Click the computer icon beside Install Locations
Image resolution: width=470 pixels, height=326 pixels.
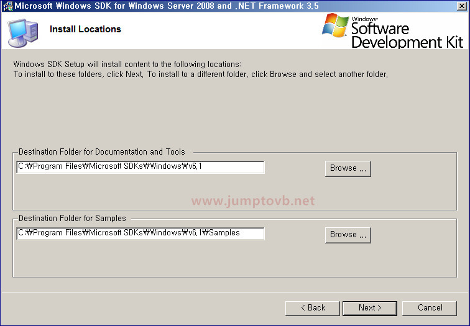pos(23,33)
